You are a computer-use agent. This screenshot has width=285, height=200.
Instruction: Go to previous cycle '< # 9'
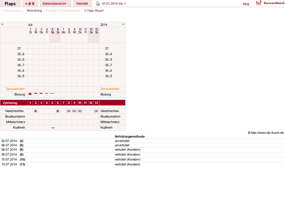pos(30,4)
